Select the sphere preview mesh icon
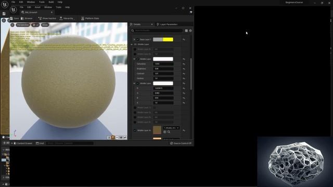The height and width of the screenshot is (187, 333). coord(113,138)
